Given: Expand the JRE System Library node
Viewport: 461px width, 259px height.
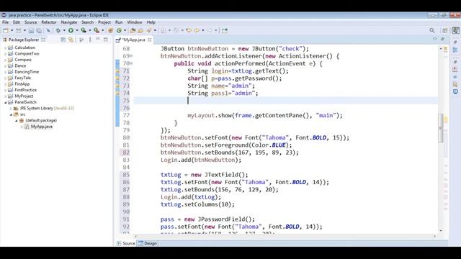Looking at the screenshot, I should pyautogui.click(x=11, y=109).
